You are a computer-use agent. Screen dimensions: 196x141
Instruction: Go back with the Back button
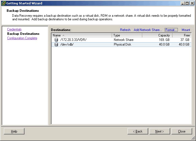pyautogui.click(x=138, y=131)
